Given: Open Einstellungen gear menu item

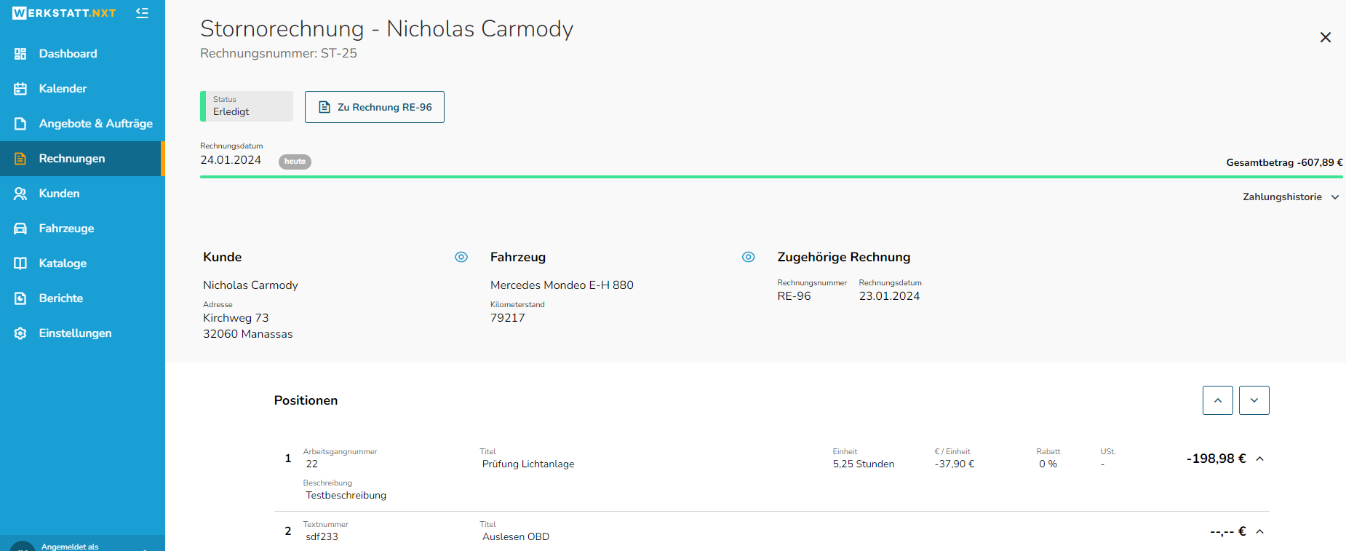Looking at the screenshot, I should tap(82, 333).
